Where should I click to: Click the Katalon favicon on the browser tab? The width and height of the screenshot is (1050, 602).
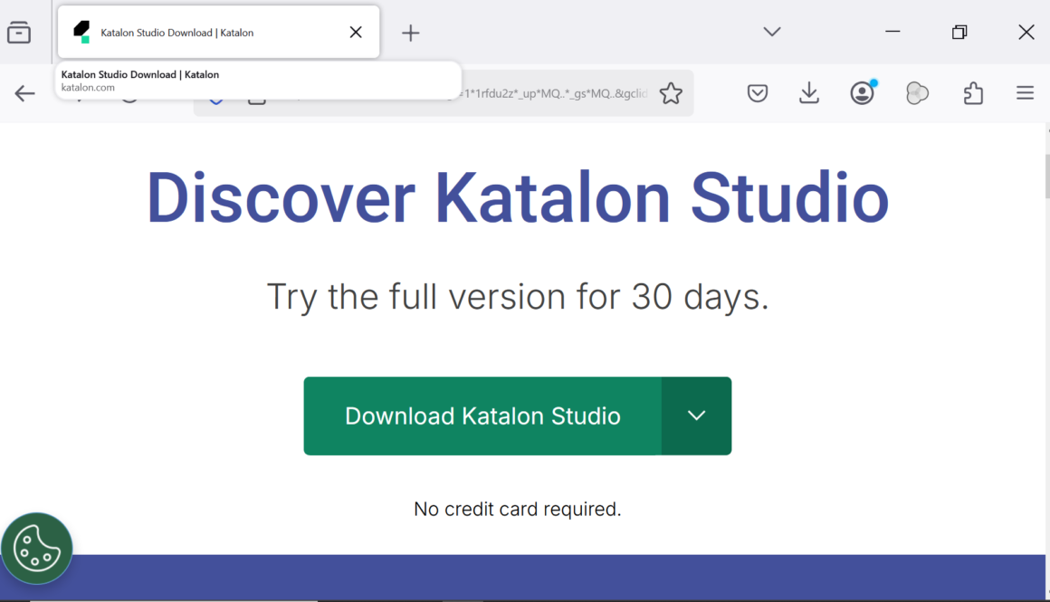click(x=81, y=31)
